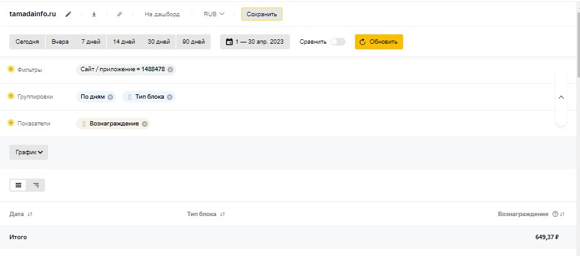This screenshot has width=580, height=256.
Task: Remove the Сайт / приложение = 1488478 filter
Action: pos(170,69)
